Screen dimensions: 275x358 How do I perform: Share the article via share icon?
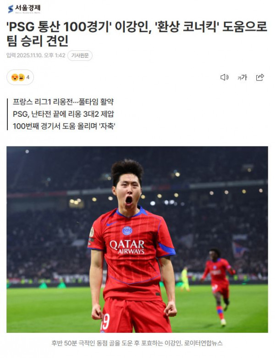260,77
